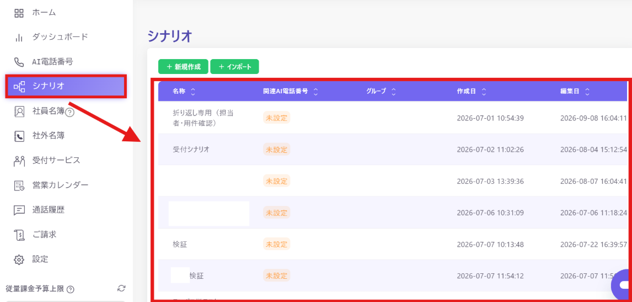The height and width of the screenshot is (302, 632).
Task: Open the 設定 gear icon
Action: tap(19, 259)
